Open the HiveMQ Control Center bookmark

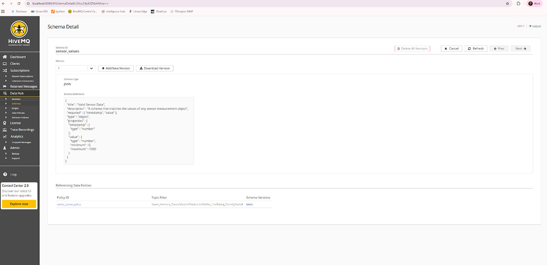click(83, 12)
